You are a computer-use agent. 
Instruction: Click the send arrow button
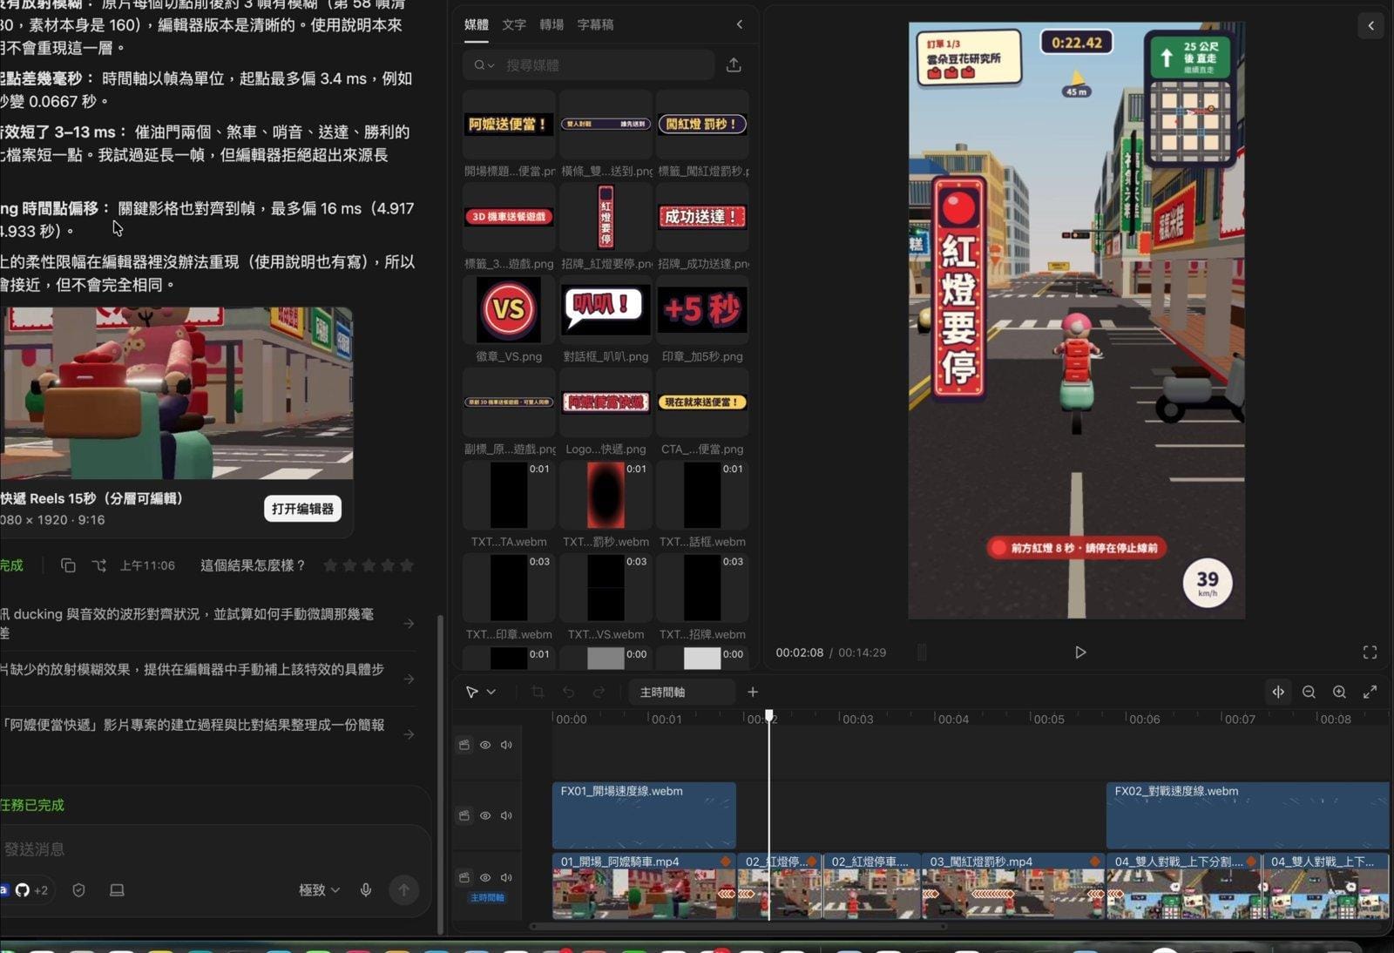pyautogui.click(x=403, y=889)
